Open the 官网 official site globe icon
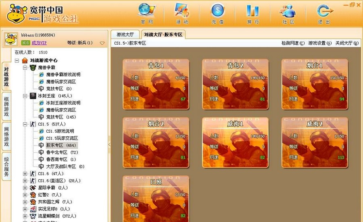Viewport: 363px width, 222px height. click(x=147, y=10)
